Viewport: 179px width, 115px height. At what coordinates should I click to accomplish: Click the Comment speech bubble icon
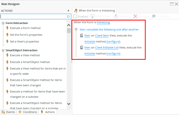pyautogui.click(x=154, y=16)
